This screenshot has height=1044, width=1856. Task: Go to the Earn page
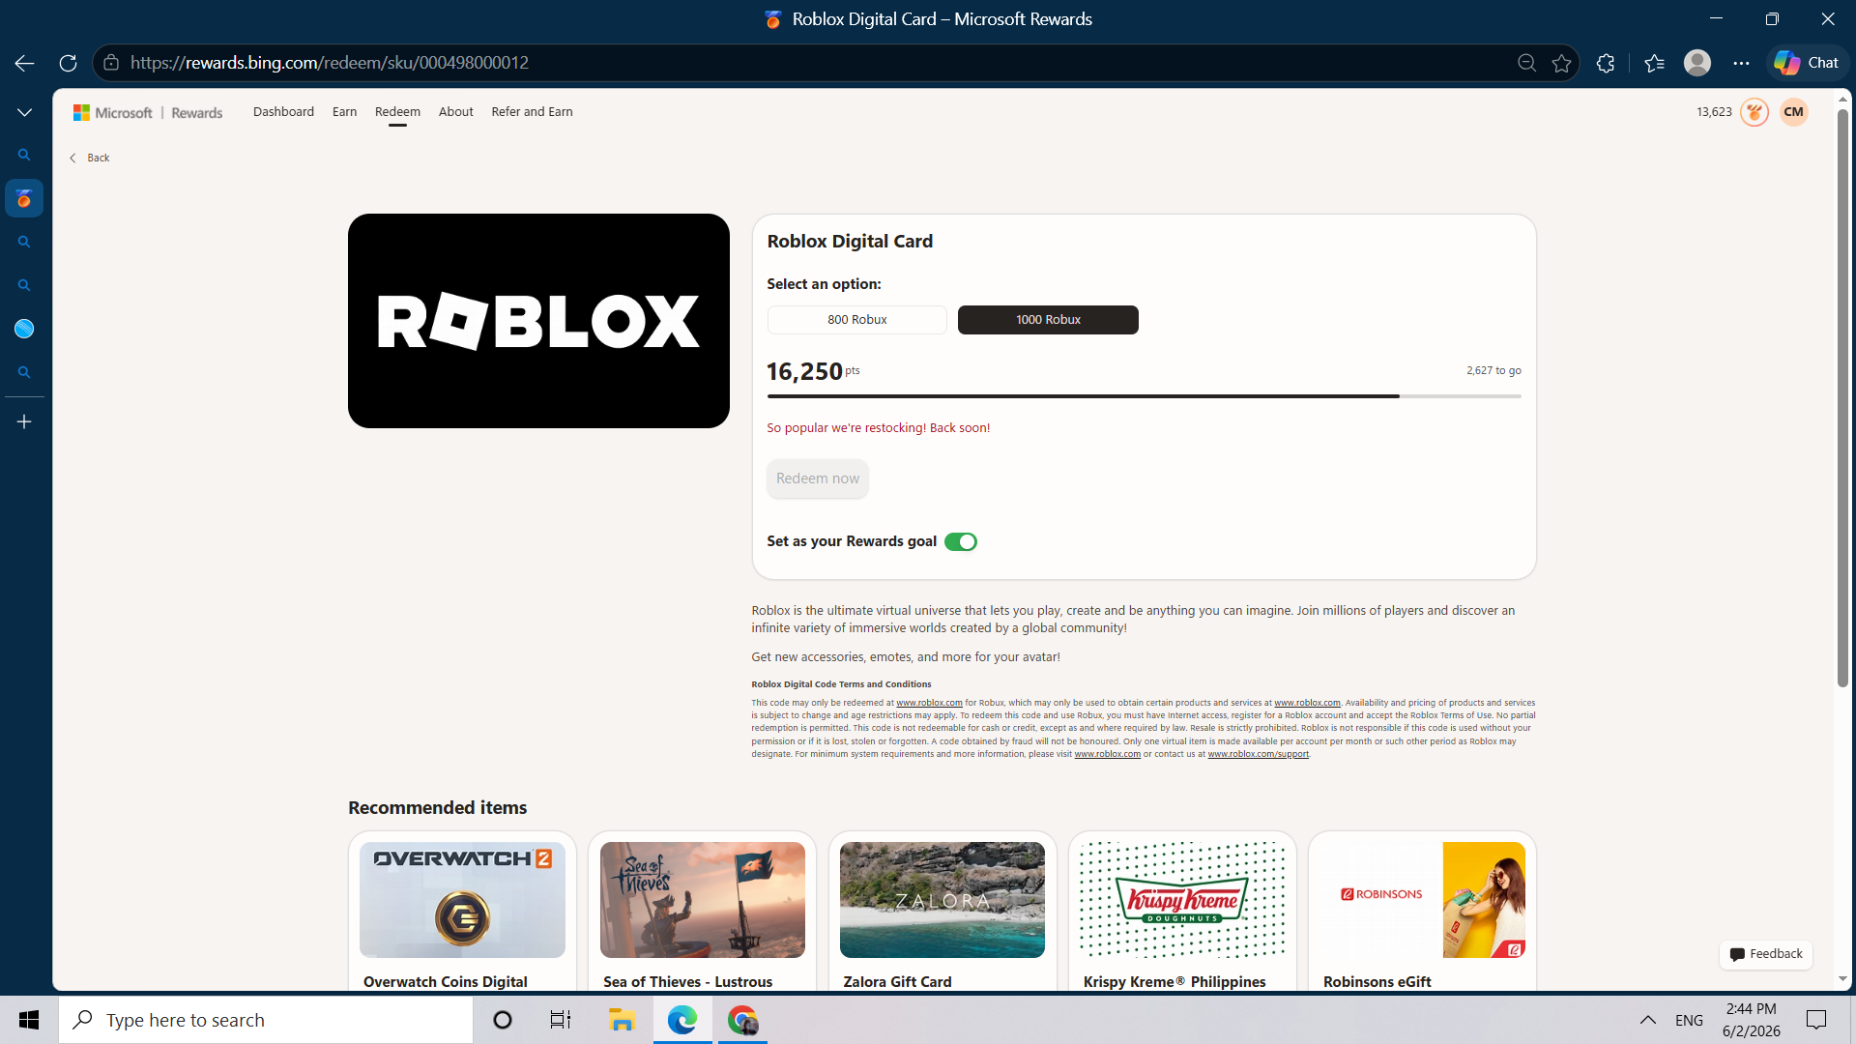pos(344,112)
